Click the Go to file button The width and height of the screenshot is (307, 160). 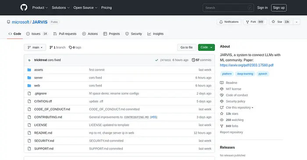(186, 47)
